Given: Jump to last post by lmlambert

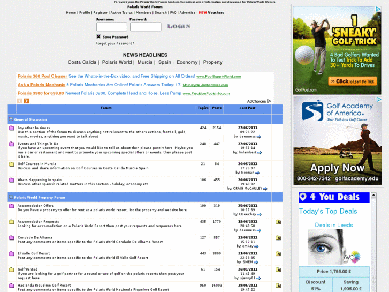Looking at the screenshot, I should [260, 152].
